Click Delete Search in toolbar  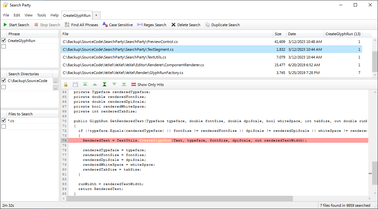point(186,25)
